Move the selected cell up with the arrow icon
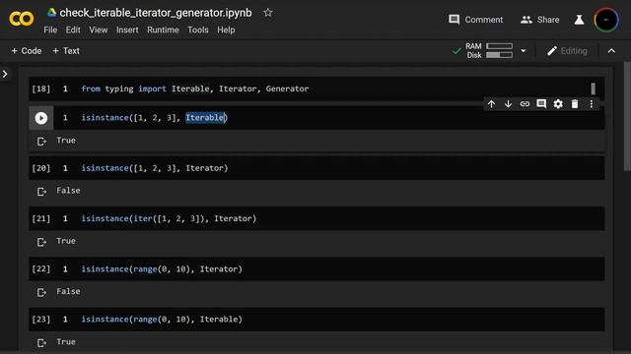 491,104
